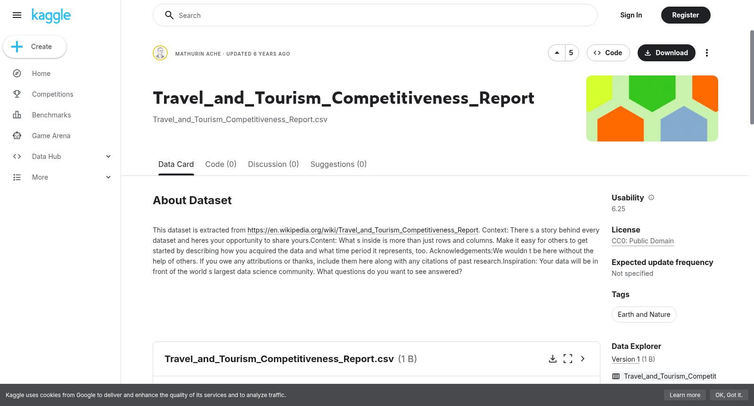The image size is (754, 406).
Task: Open the Discussion (0) tab
Action: coord(273,164)
